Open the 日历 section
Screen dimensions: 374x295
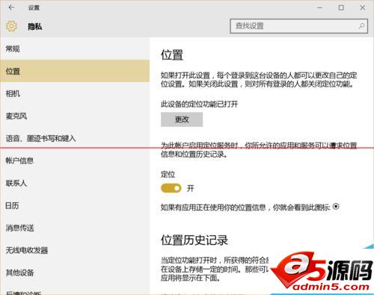click(75, 205)
